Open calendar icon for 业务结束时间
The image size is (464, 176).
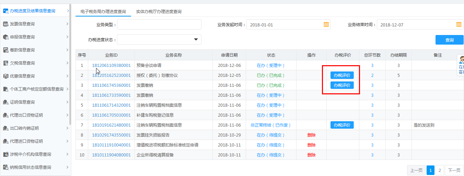pos(459,24)
